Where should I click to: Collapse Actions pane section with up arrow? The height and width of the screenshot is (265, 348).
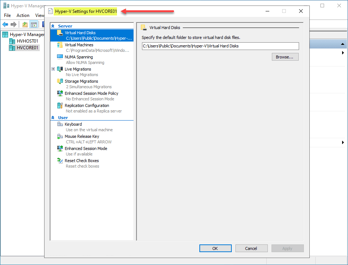(x=342, y=44)
